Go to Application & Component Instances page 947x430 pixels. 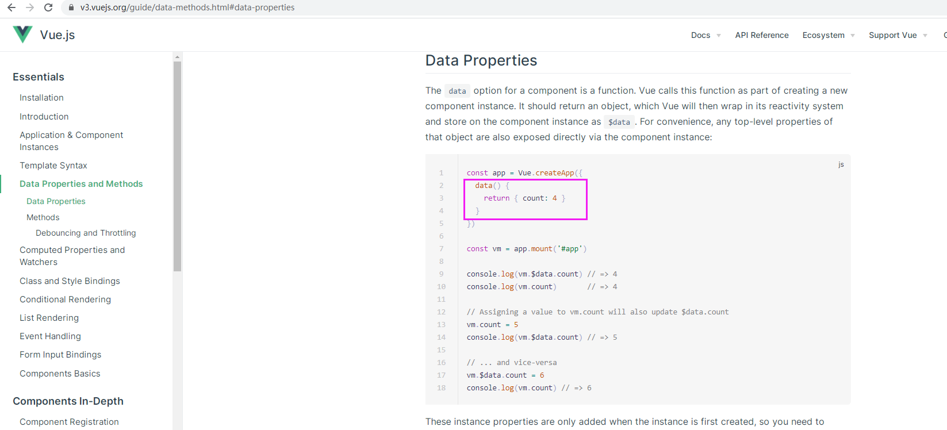71,141
